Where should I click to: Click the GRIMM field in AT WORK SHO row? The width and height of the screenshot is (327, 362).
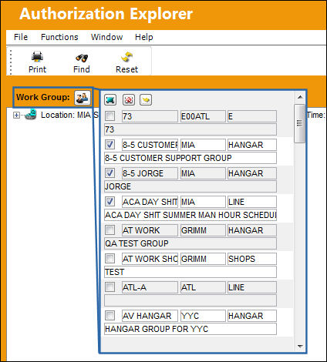(203, 259)
